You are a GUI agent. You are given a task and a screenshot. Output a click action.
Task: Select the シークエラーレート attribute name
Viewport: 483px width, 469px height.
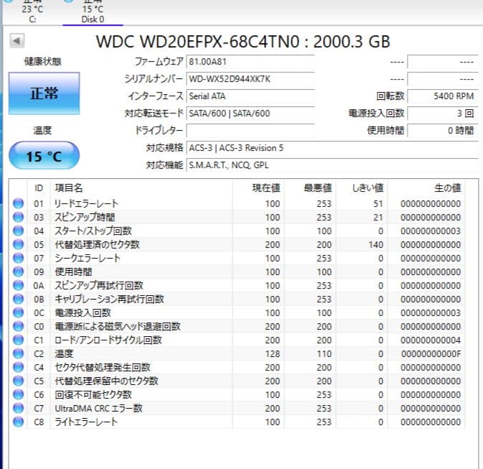88,258
